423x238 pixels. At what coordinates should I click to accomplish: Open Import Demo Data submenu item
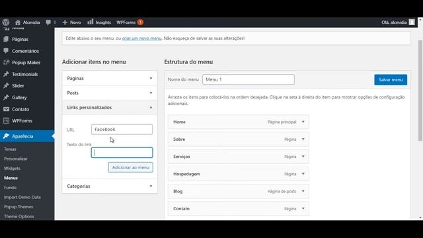(x=22, y=197)
